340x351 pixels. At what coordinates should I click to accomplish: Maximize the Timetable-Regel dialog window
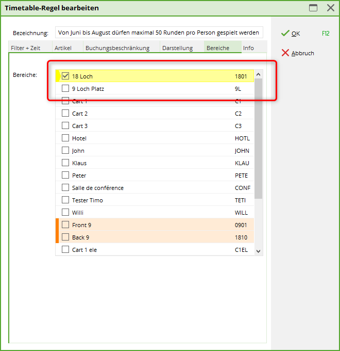coord(313,8)
